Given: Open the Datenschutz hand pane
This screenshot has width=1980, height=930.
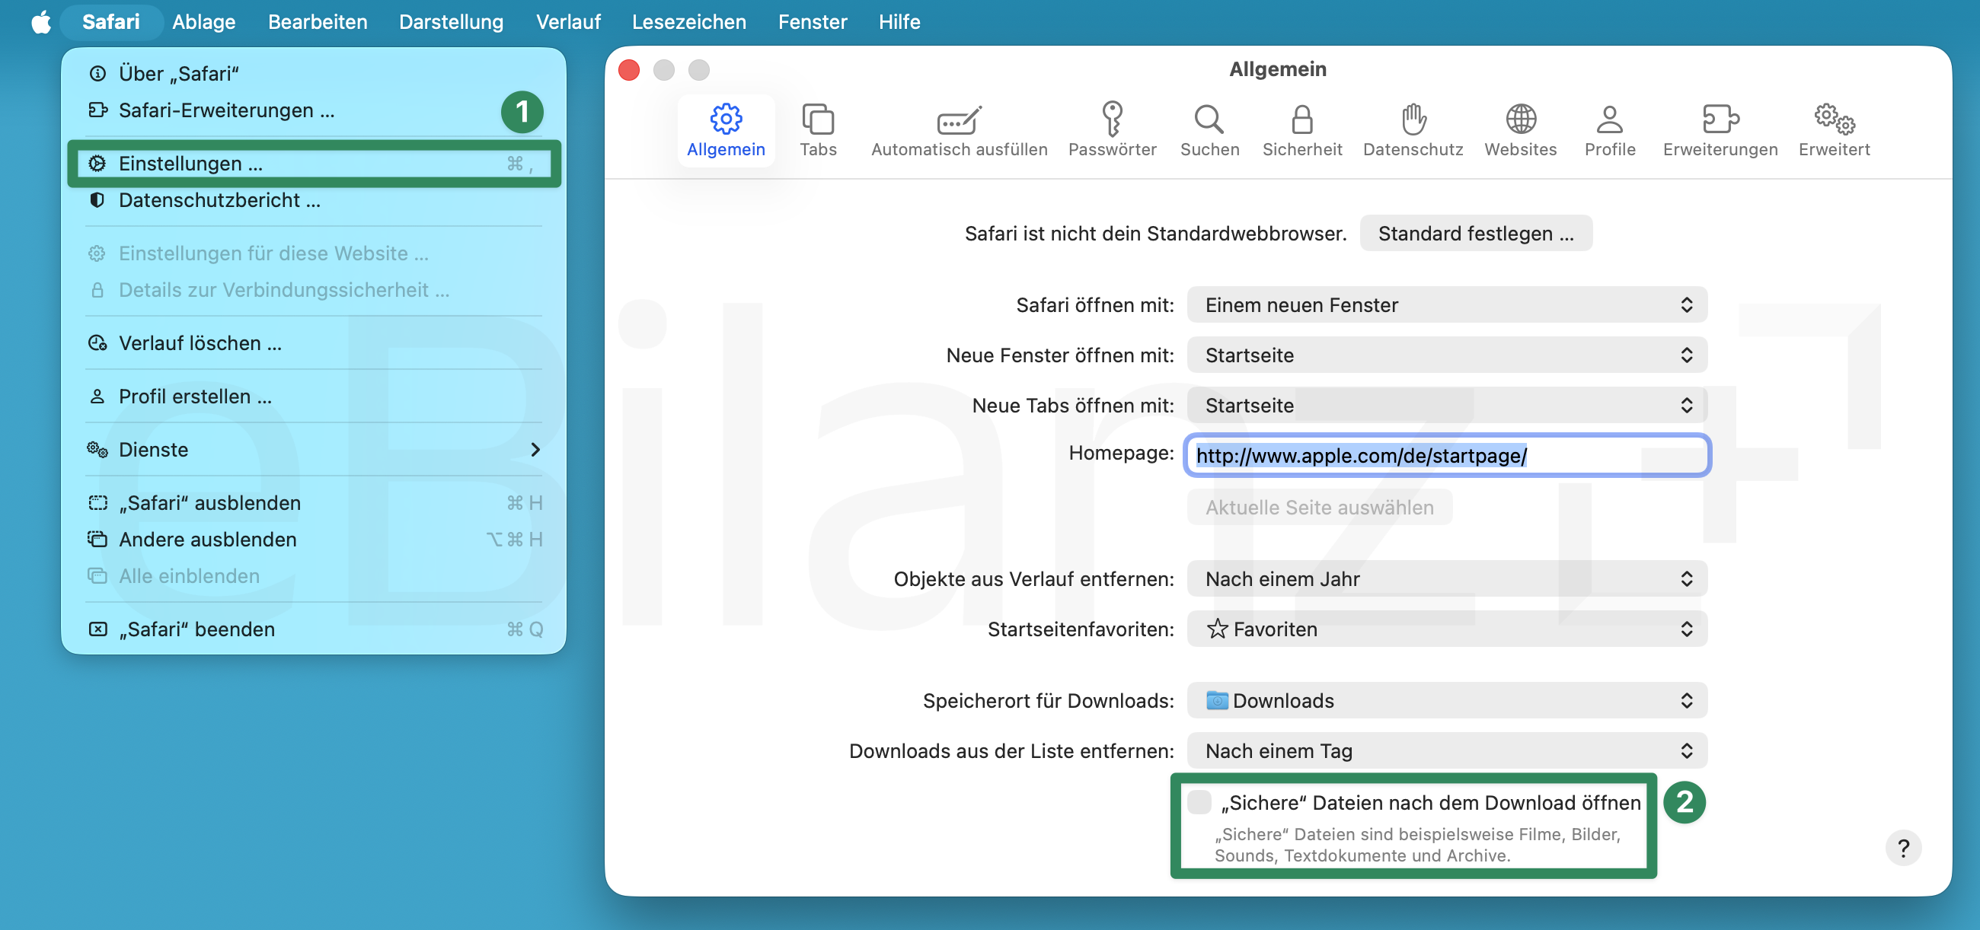Looking at the screenshot, I should click(x=1413, y=131).
